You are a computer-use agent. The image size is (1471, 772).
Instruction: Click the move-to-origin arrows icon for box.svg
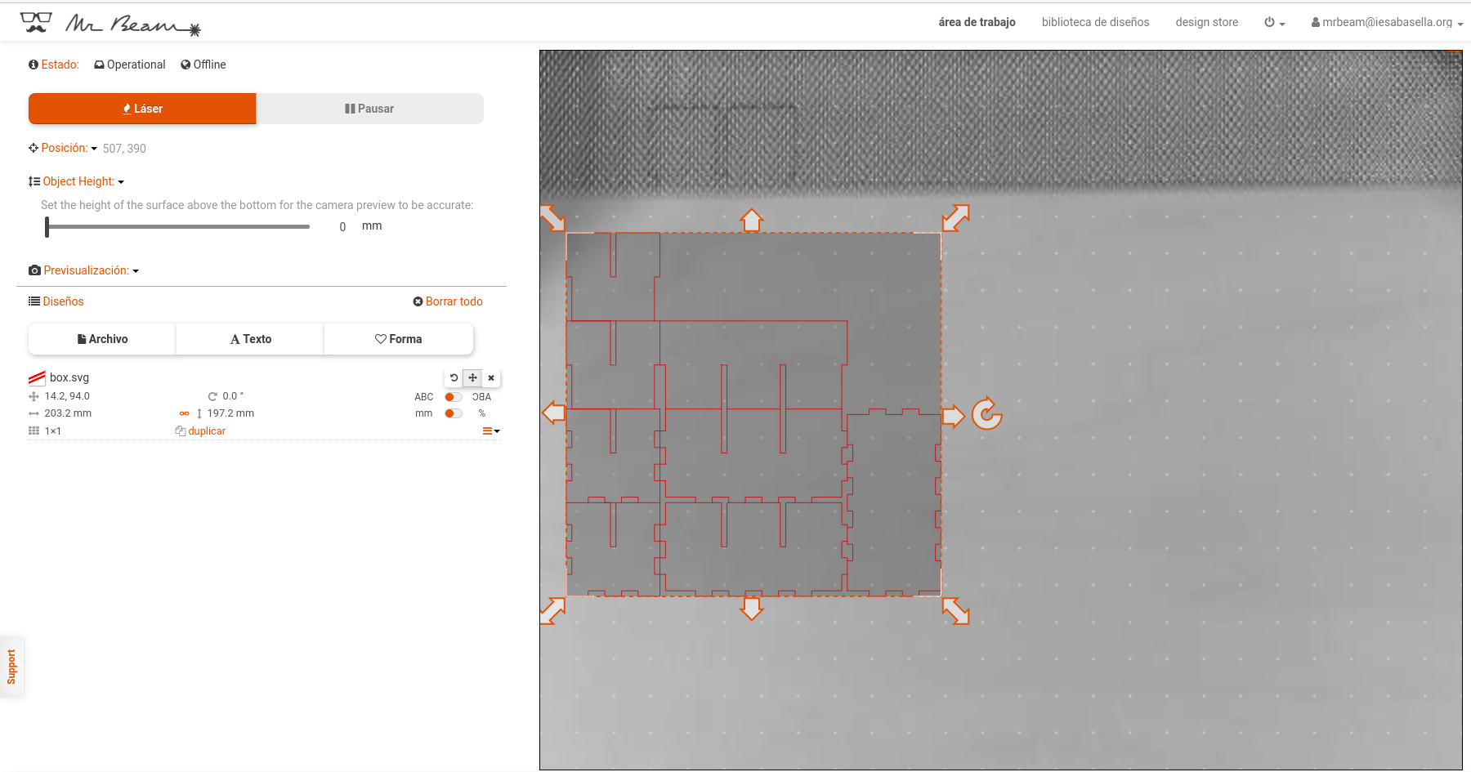pos(472,378)
